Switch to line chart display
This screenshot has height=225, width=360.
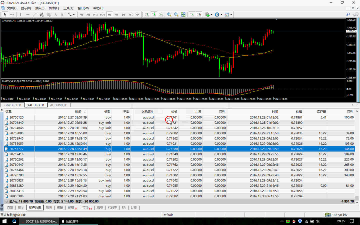pyautogui.click(x=161, y=14)
